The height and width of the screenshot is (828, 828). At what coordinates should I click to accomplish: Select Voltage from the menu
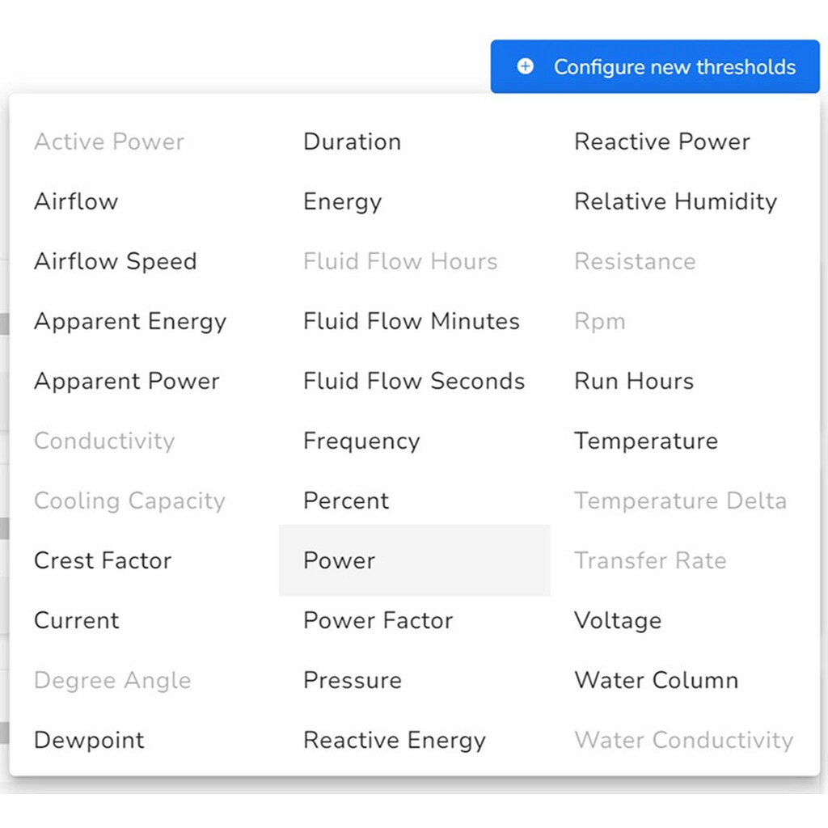[x=618, y=621]
